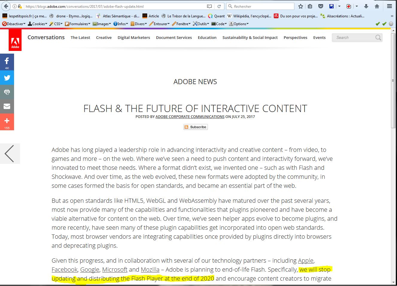
Task: Go to Document Services section
Action: [x=174, y=37]
